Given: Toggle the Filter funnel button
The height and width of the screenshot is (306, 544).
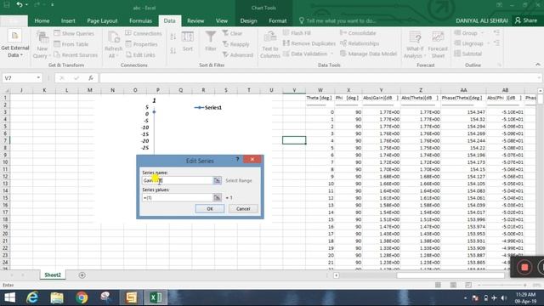Looking at the screenshot, I should pyautogui.click(x=211, y=41).
